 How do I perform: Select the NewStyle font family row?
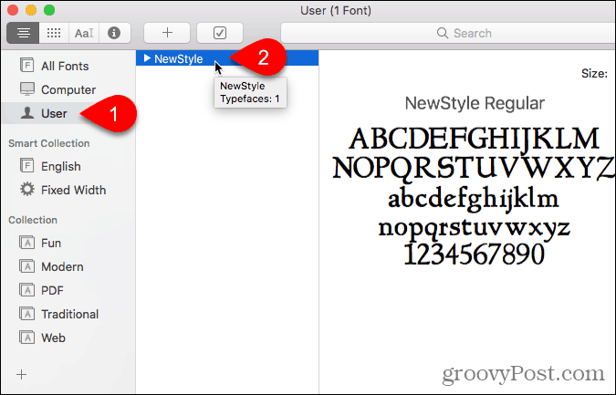click(227, 58)
